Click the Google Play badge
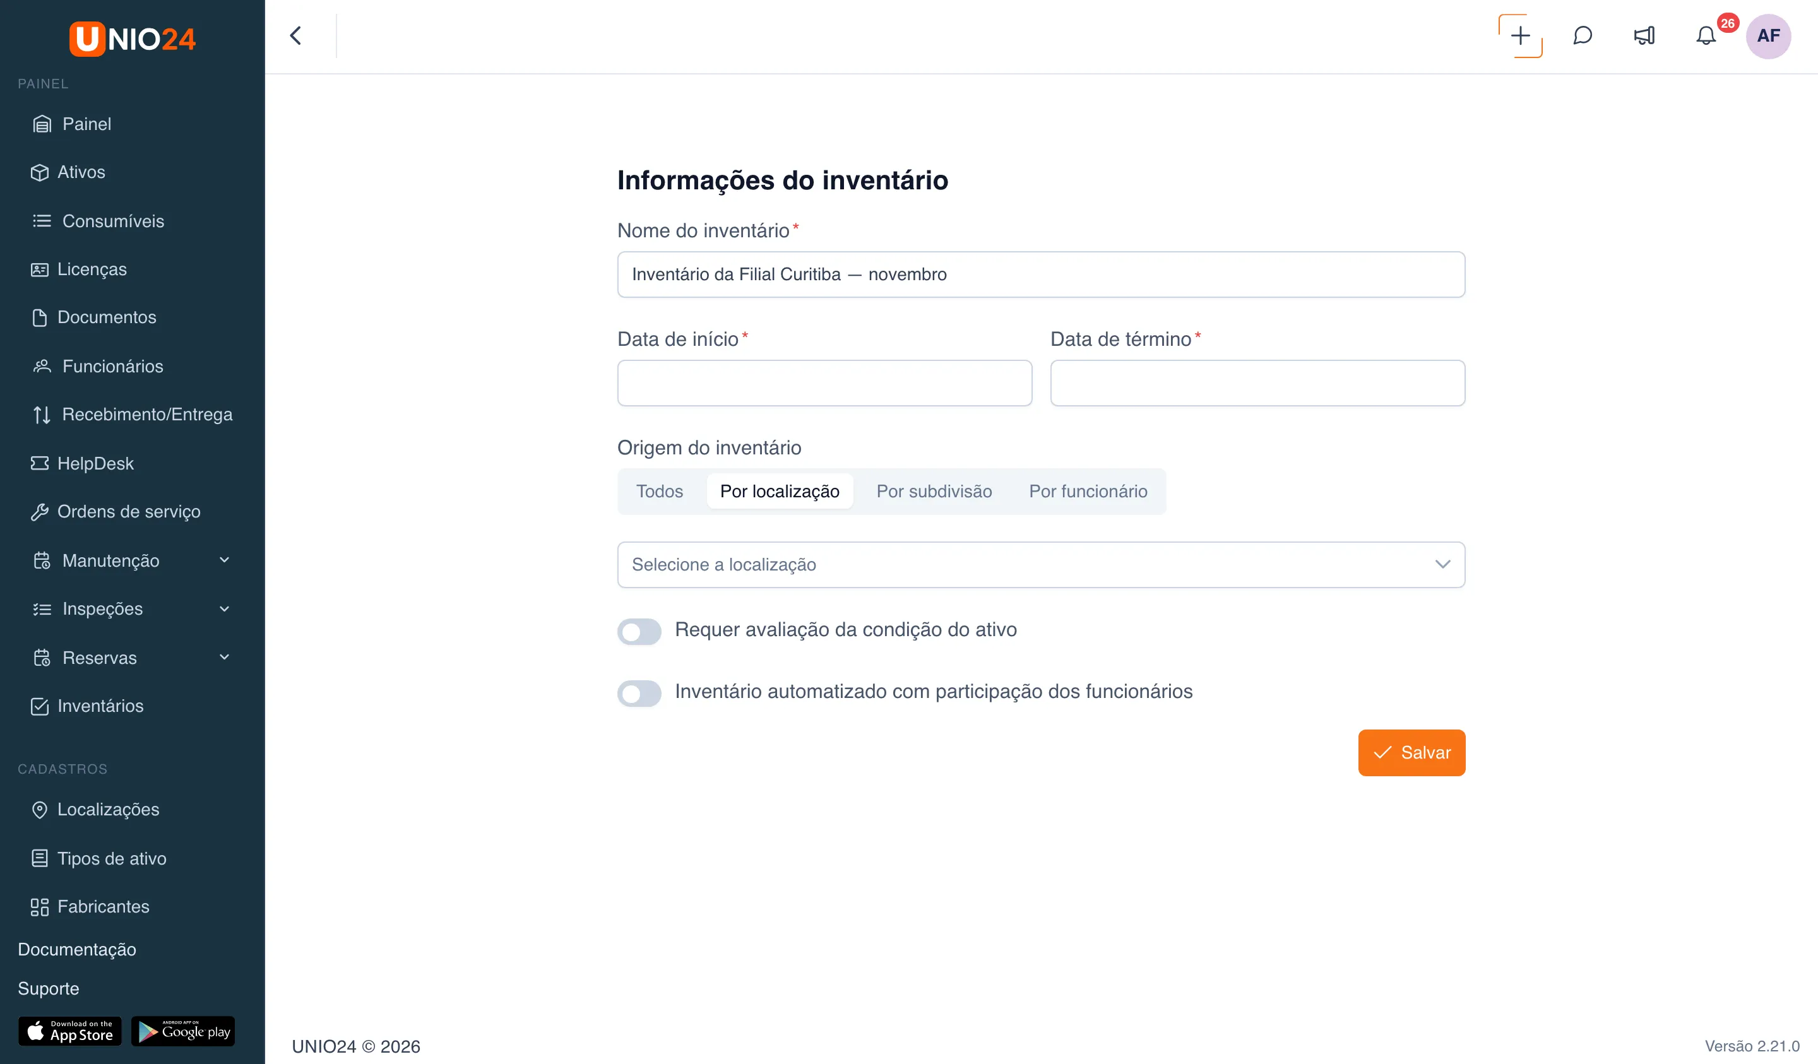The image size is (1818, 1064). click(183, 1032)
